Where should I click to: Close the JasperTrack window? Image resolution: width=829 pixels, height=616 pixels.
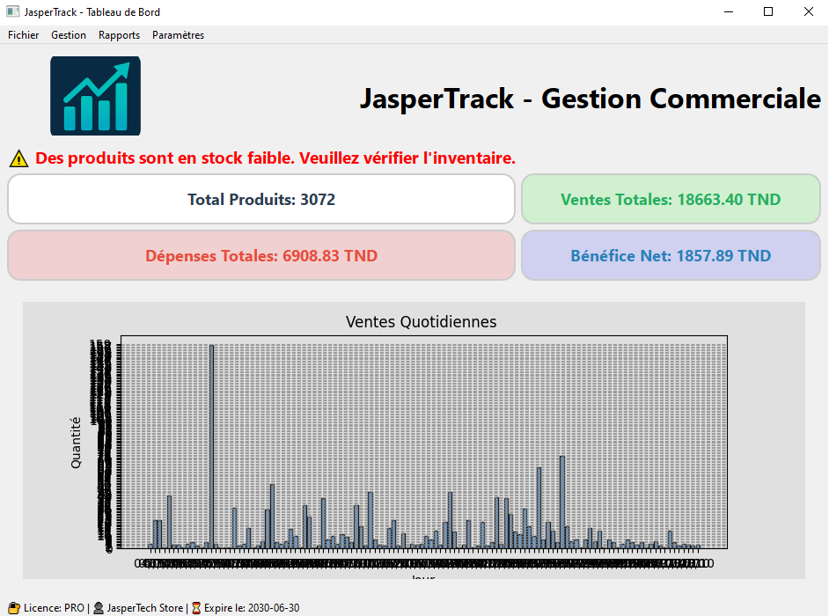[x=809, y=11]
